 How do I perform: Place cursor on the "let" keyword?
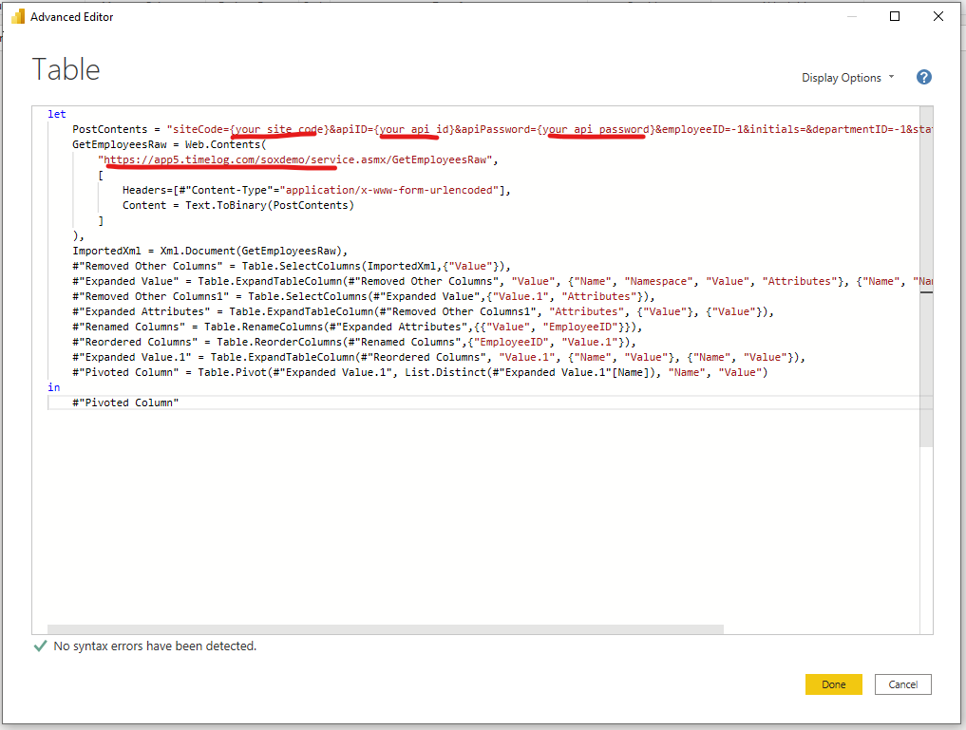tap(57, 114)
